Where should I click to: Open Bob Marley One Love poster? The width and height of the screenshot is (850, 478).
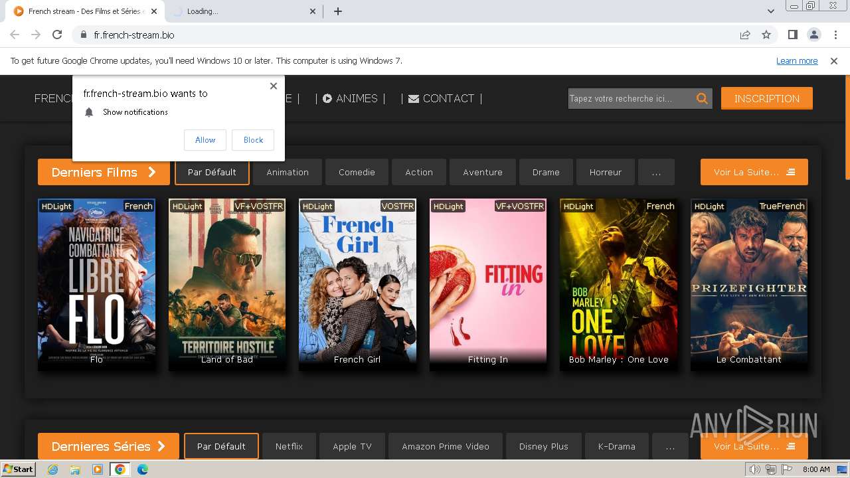pos(619,284)
